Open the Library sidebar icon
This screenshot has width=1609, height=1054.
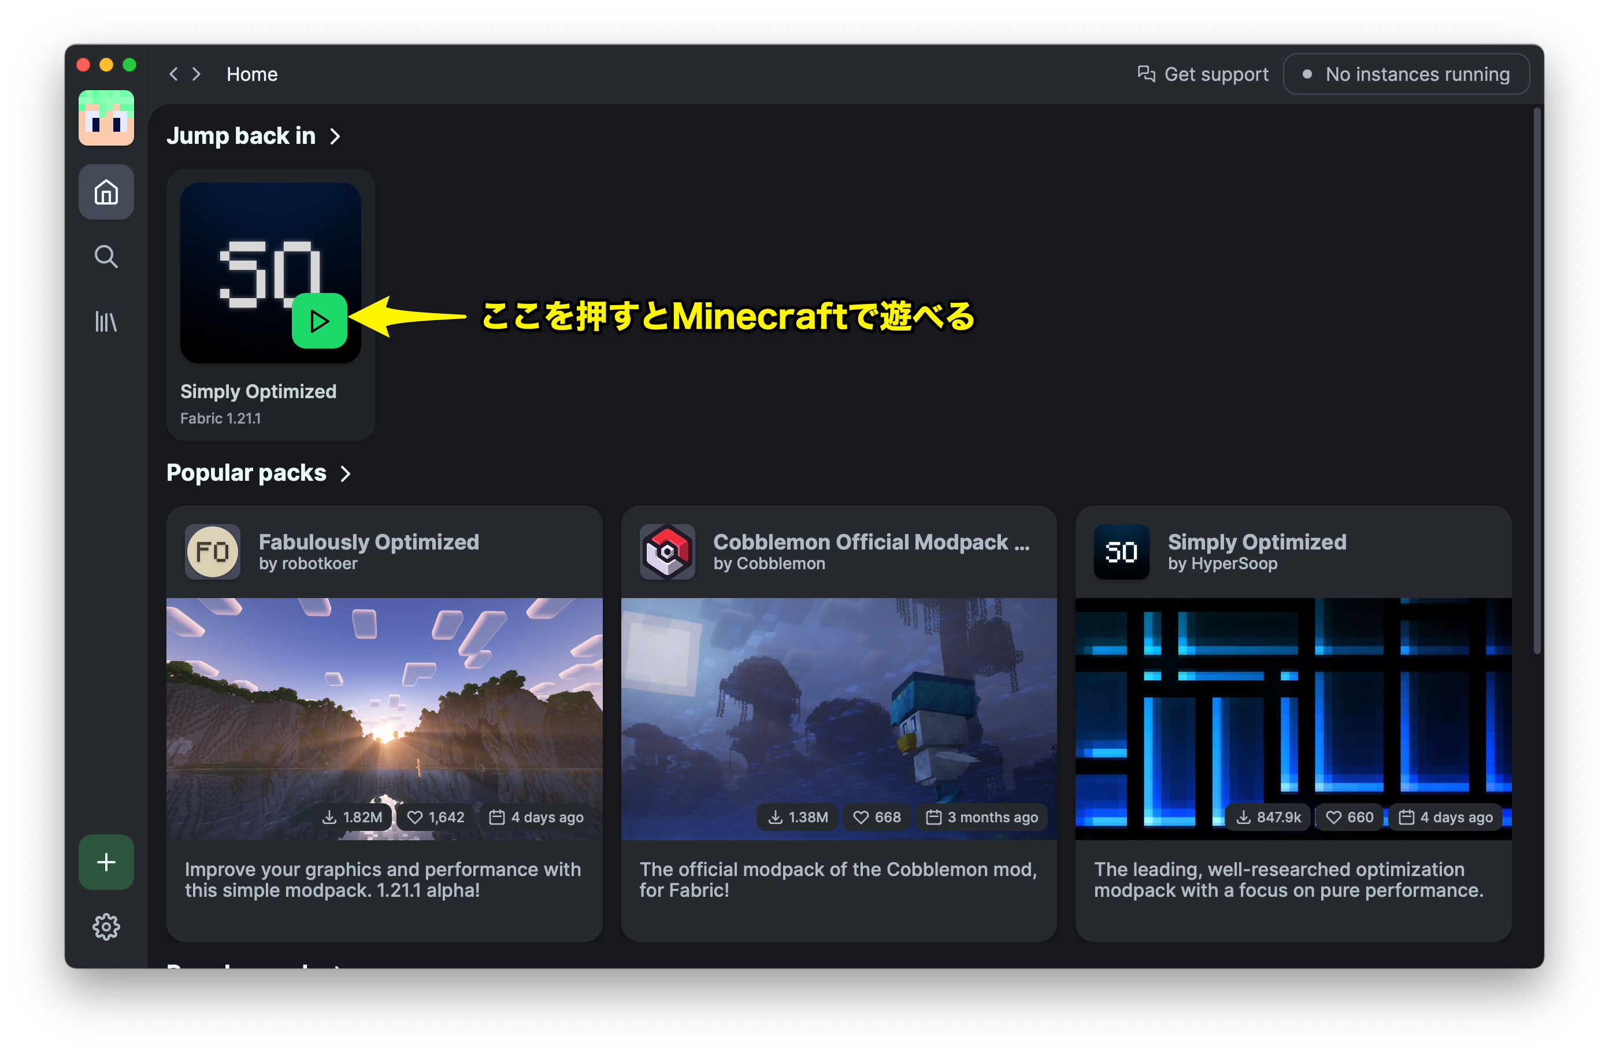coord(106,321)
